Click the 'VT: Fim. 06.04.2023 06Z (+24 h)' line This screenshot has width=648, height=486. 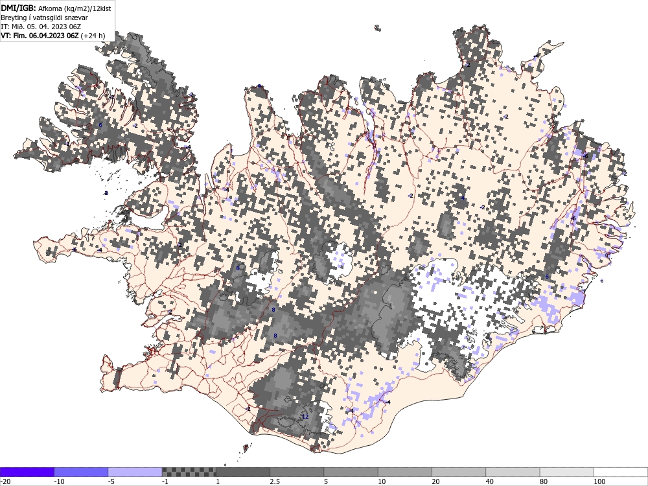(53, 36)
